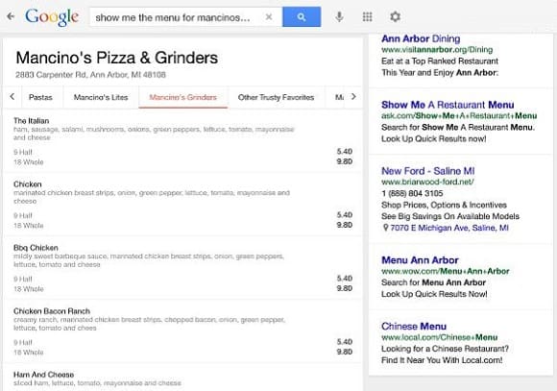Open the Chinese Menu ad link
This screenshot has height=391, width=557.
[414, 327]
